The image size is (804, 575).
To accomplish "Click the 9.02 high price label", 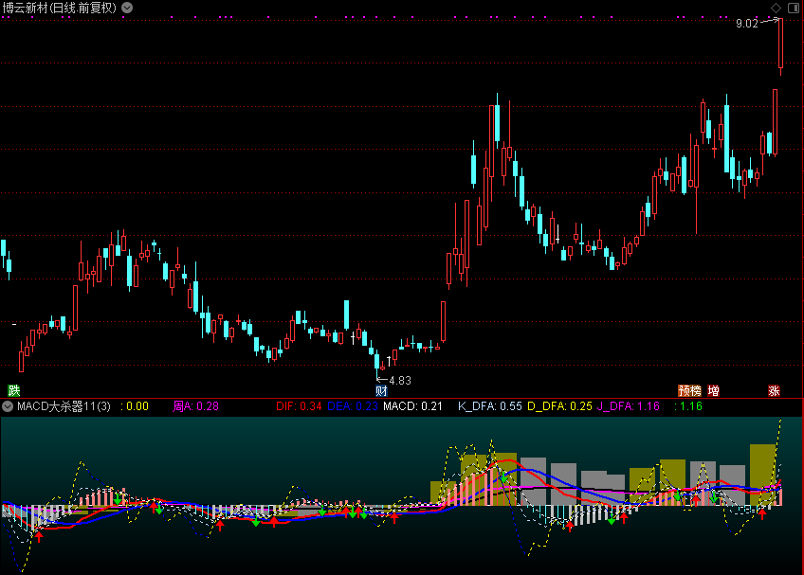I will tap(746, 24).
